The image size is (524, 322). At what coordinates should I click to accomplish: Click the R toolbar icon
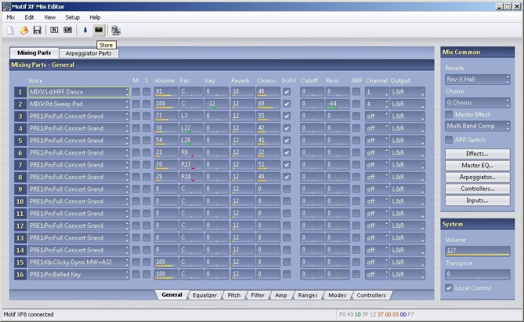(54, 30)
